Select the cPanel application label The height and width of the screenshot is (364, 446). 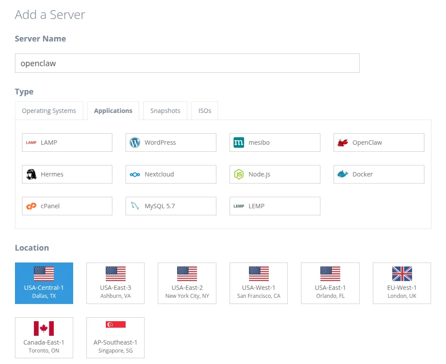pos(50,206)
